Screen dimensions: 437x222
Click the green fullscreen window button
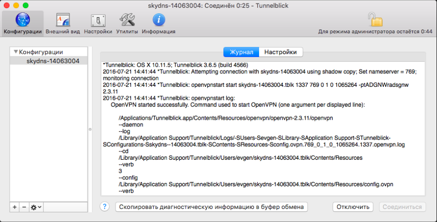coord(26,5)
